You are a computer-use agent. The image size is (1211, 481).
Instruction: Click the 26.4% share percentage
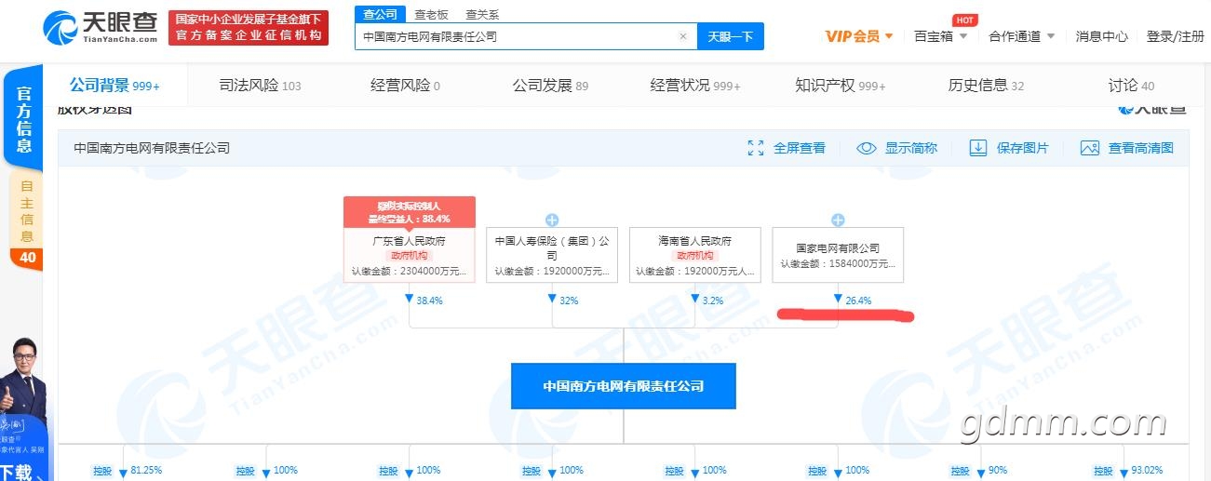point(859,301)
